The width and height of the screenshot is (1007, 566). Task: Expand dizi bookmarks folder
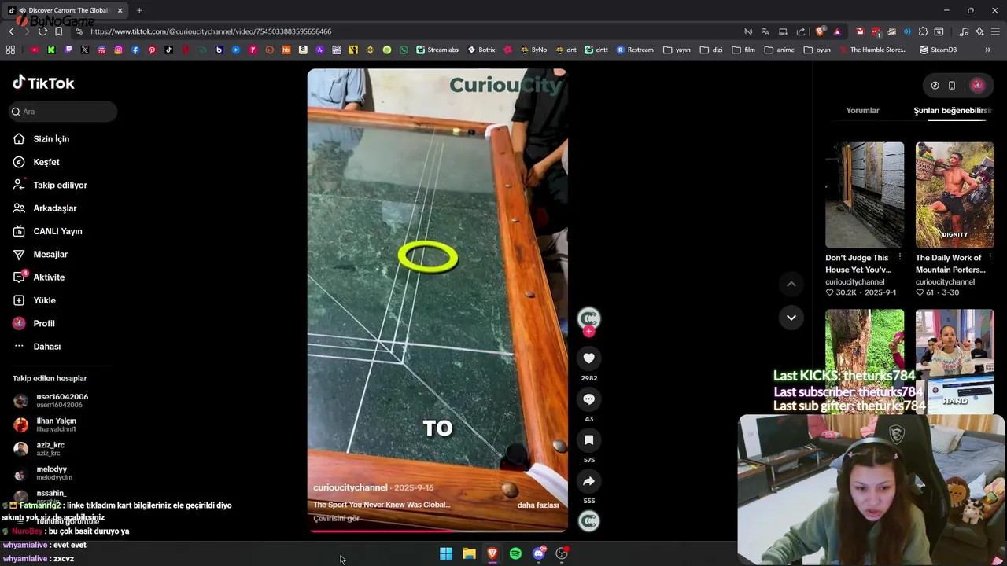tap(711, 50)
